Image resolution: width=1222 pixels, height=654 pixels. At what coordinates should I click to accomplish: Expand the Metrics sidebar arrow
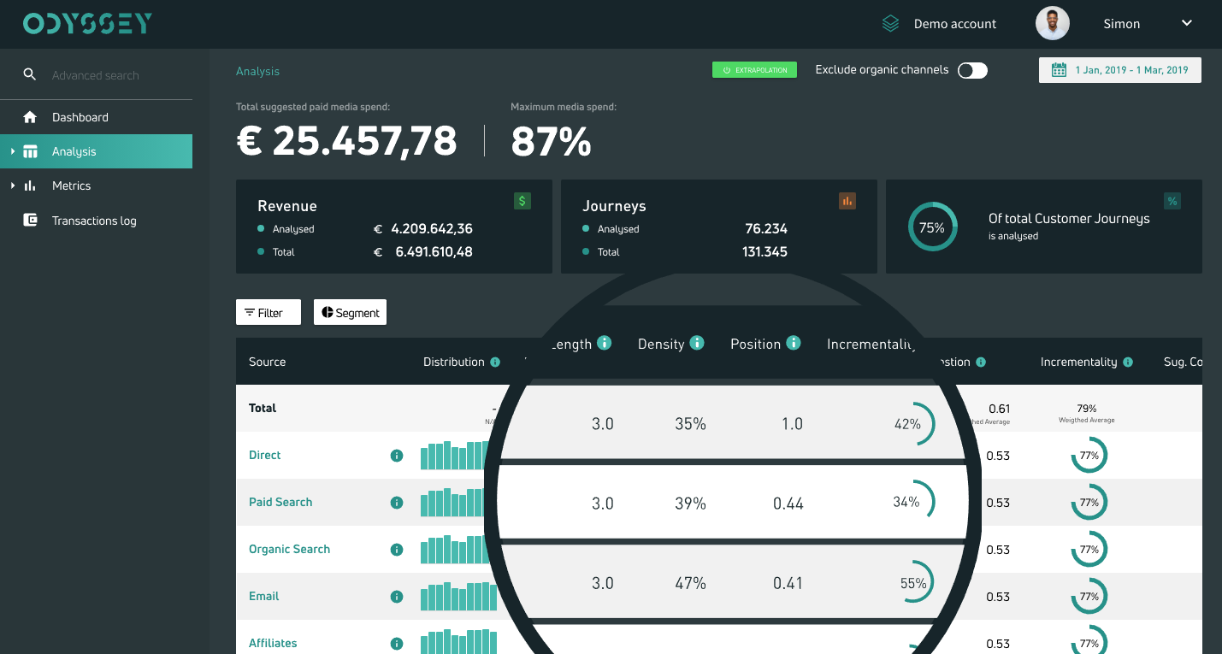coord(12,186)
